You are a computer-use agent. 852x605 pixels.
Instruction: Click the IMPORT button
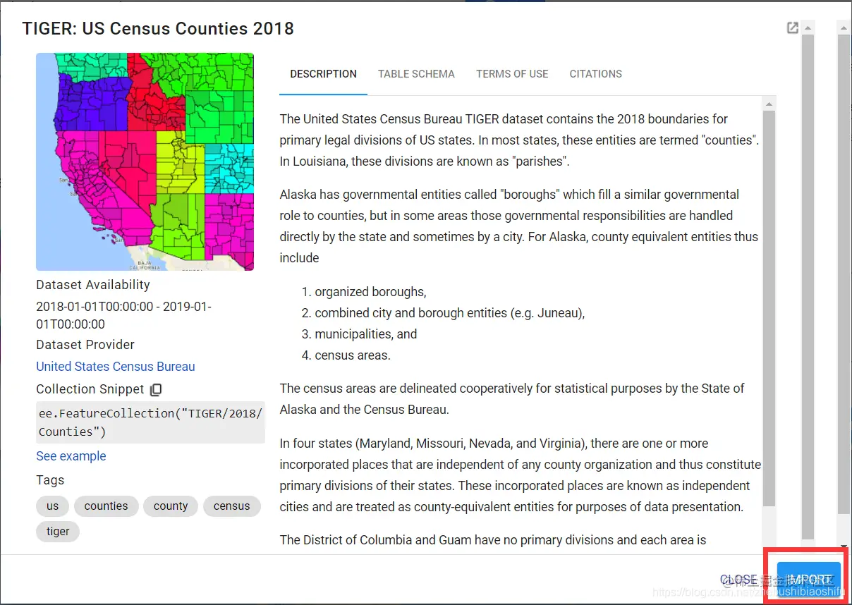(x=809, y=580)
